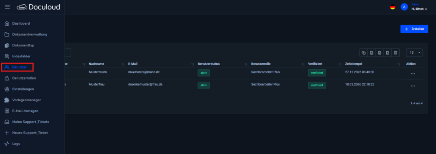Click the Benutzerrolle column header

(x=261, y=64)
